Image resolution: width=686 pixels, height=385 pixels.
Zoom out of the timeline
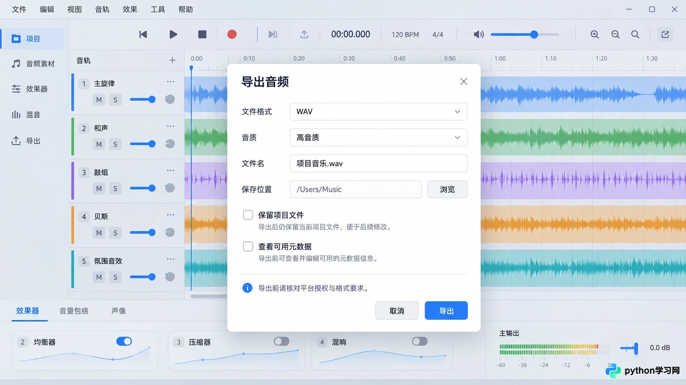click(x=615, y=34)
